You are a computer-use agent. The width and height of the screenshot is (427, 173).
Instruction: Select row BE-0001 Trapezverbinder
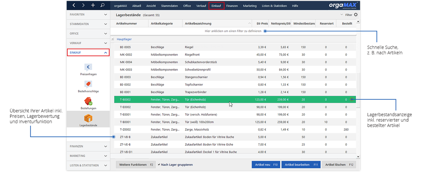235,92
